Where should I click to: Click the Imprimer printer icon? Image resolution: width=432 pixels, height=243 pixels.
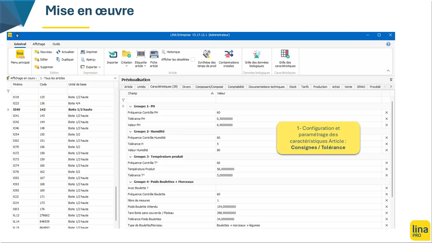83,52
